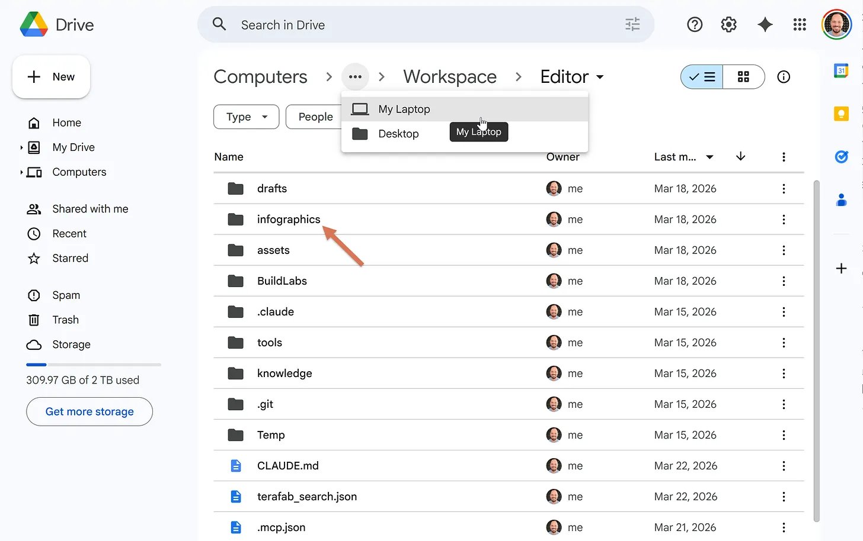Open the Gemini sparkle icon
863x541 pixels.
pyautogui.click(x=765, y=24)
